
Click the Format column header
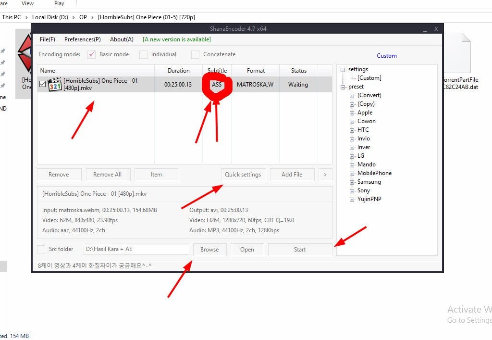click(256, 71)
